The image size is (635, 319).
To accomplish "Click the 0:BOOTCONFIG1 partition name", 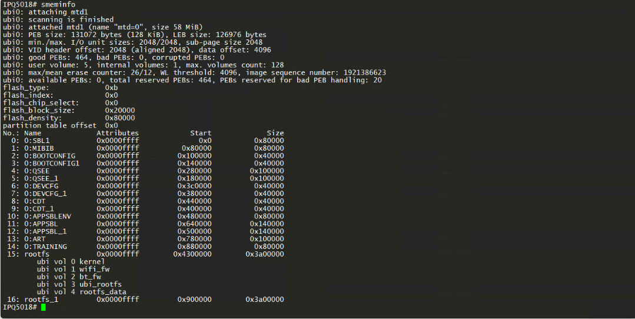I will pos(52,163).
